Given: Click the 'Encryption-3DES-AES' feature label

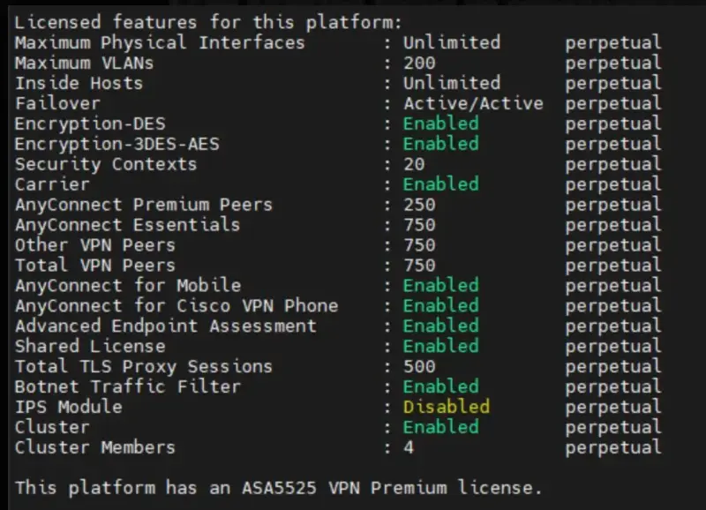Looking at the screenshot, I should click(116, 144).
